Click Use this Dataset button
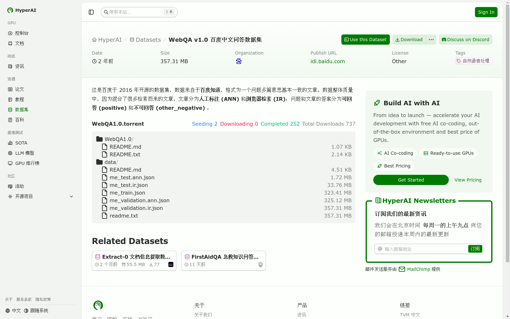This screenshot has height=319, width=510. point(365,40)
